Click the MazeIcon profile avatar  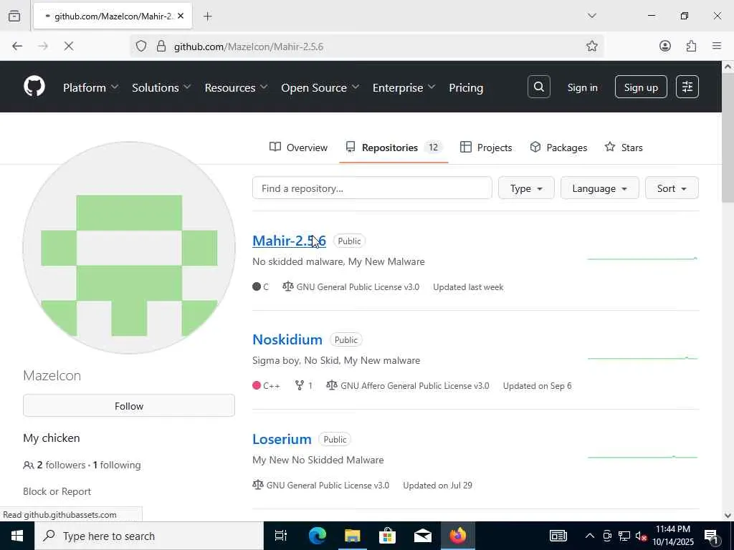coord(129,248)
